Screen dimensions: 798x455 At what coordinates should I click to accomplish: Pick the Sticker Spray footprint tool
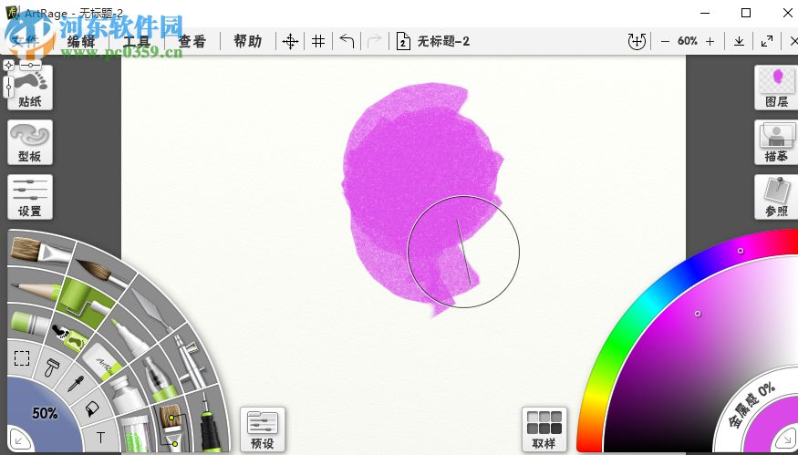[71, 338]
